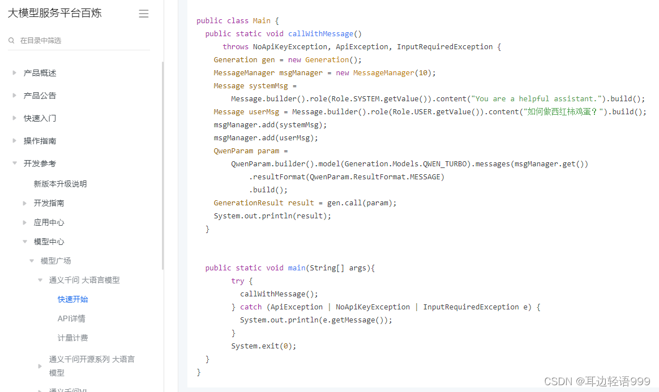Click the callWithMessage method name

pos(320,33)
